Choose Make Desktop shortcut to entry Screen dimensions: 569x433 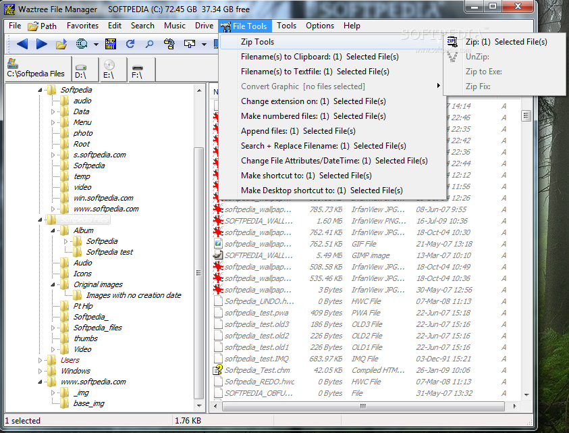(332, 190)
